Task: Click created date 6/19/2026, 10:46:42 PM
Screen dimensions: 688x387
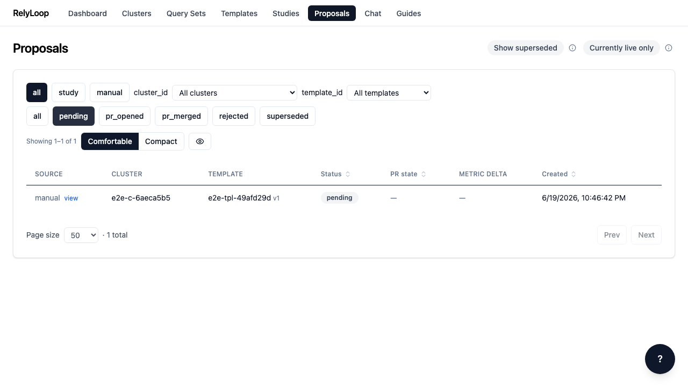Action: [584, 198]
